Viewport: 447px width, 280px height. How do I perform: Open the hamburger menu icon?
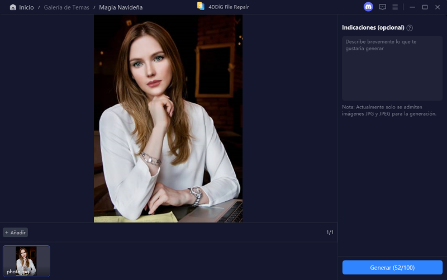click(395, 7)
